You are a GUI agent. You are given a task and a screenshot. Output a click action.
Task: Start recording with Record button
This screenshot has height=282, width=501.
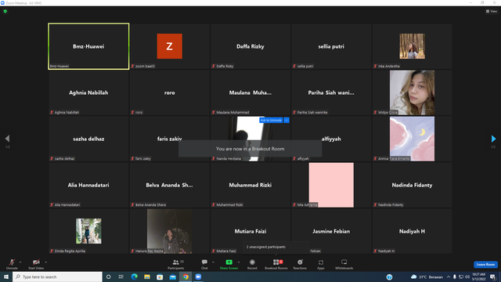pyautogui.click(x=252, y=264)
